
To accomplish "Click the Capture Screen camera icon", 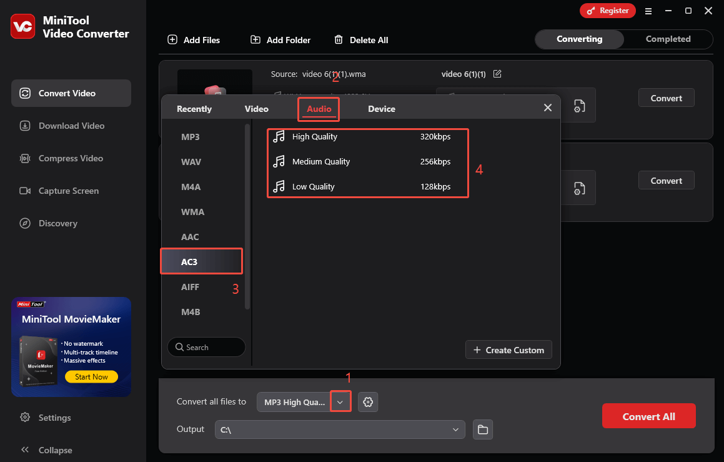I will point(25,191).
